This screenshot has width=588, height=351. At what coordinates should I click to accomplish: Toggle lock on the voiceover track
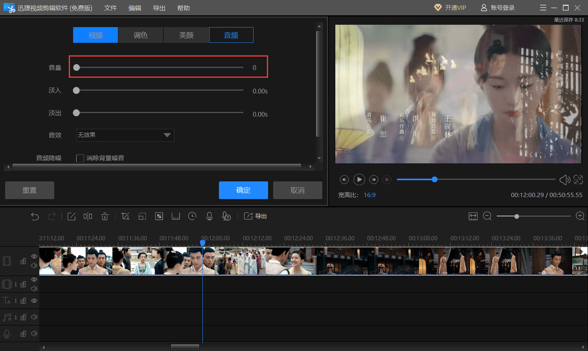pos(23,334)
